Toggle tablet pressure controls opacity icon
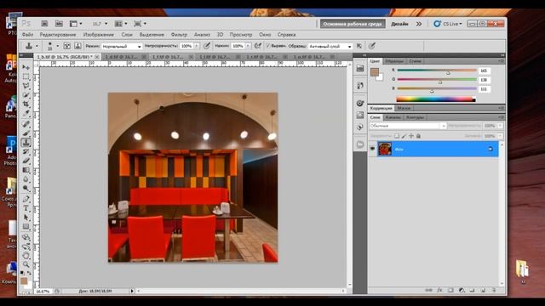The width and height of the screenshot is (545, 306). click(x=207, y=46)
